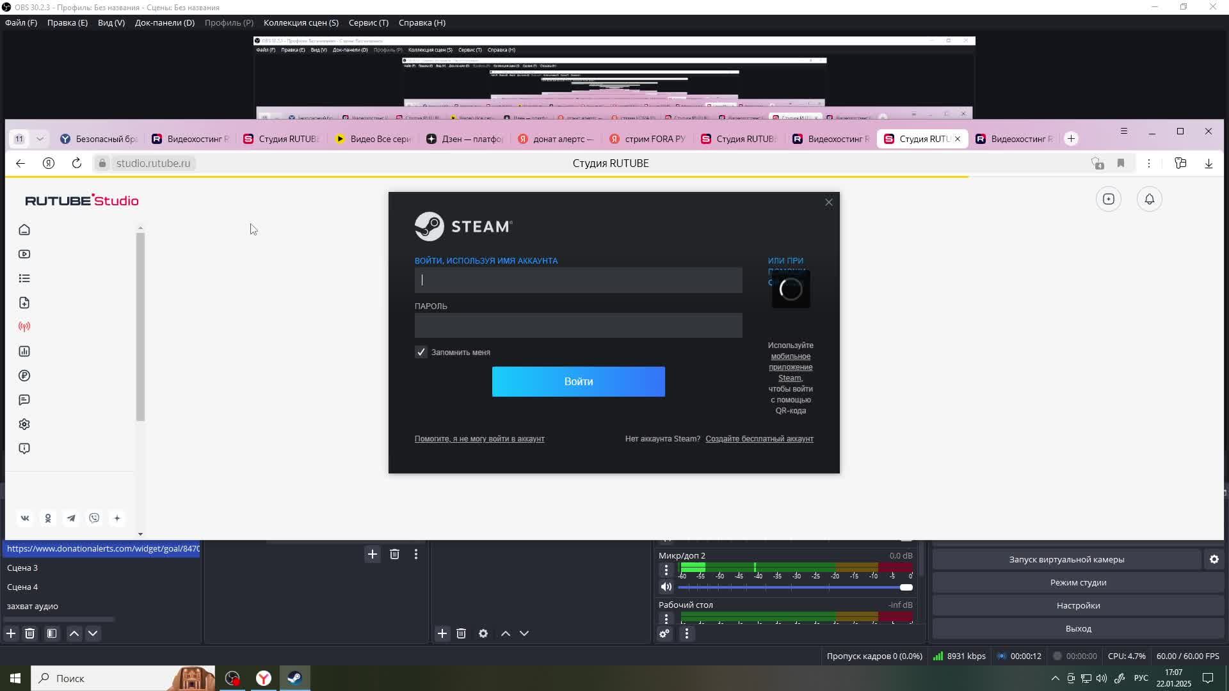Click the Steam account name field
The width and height of the screenshot is (1229, 691).
click(579, 280)
